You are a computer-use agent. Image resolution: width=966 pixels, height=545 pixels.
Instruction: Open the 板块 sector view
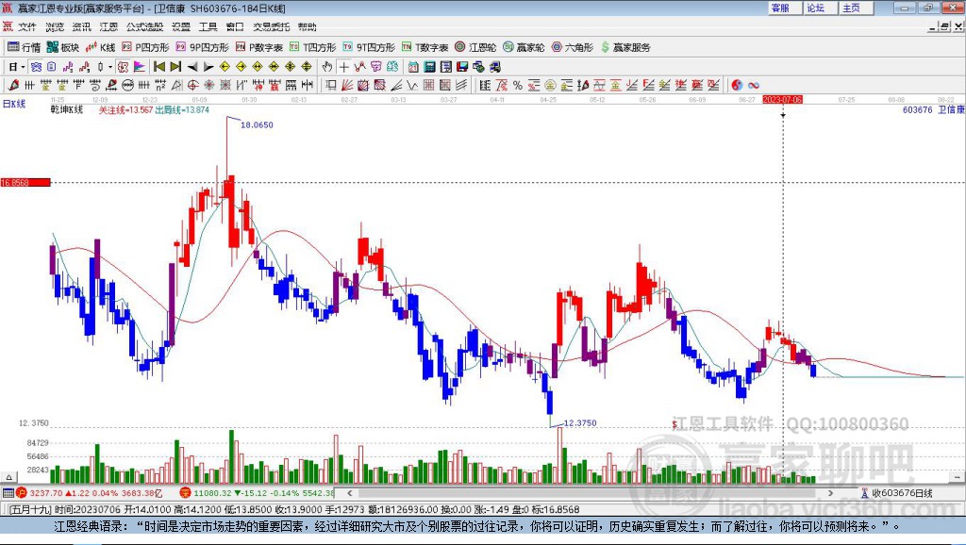(63, 47)
